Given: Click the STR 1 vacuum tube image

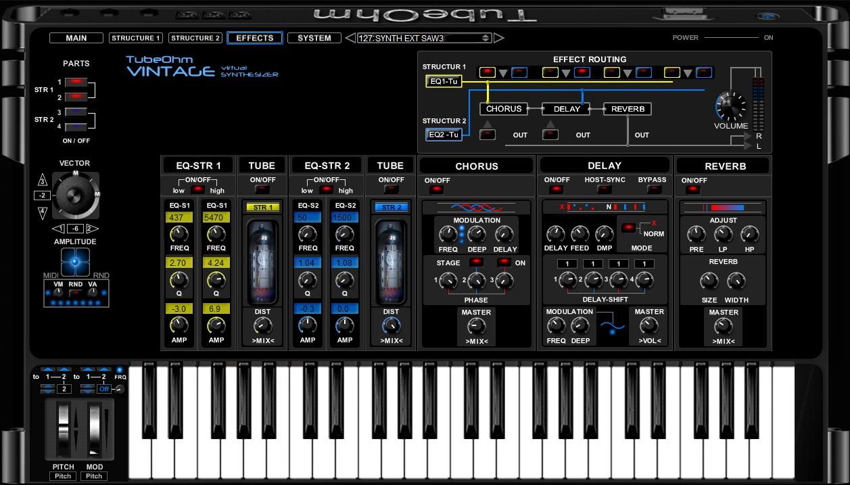Looking at the screenshot, I should click(262, 261).
